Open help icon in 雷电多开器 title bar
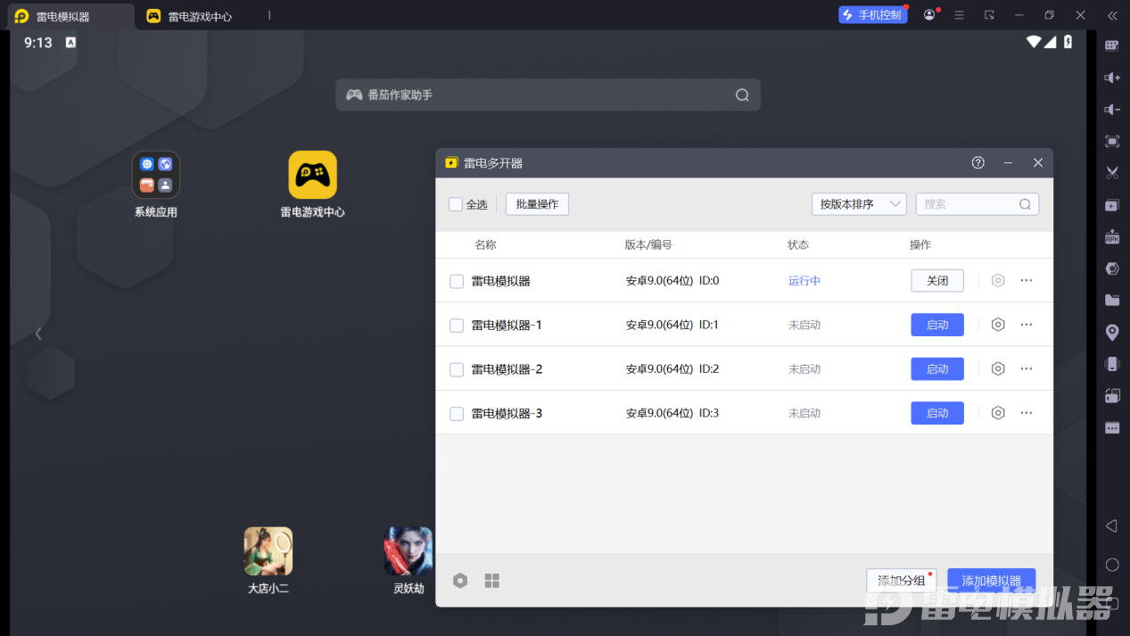1130x636 pixels. coord(978,162)
